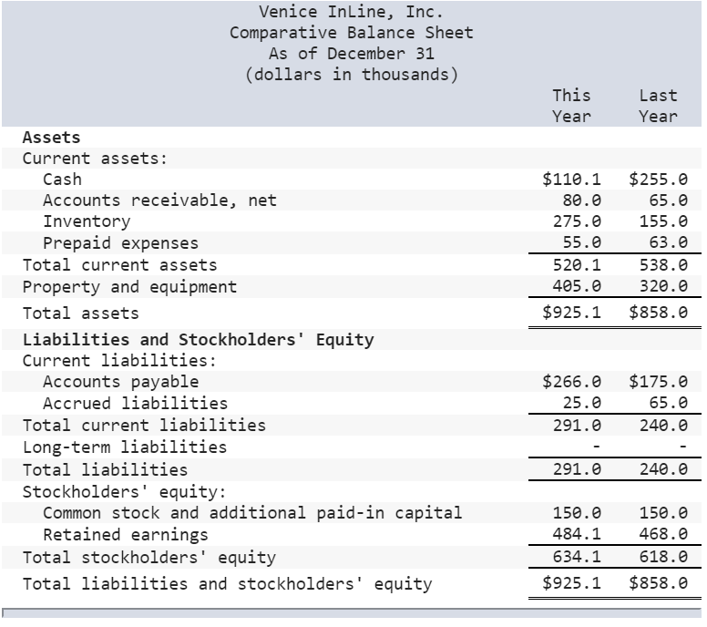Click Total stockholders' equity value 618.0
The image size is (707, 627).
(x=663, y=557)
